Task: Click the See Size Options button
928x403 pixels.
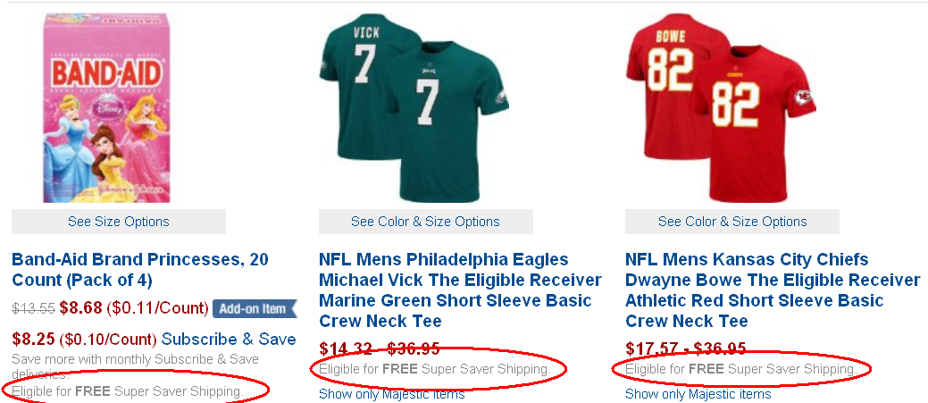Action: click(119, 222)
